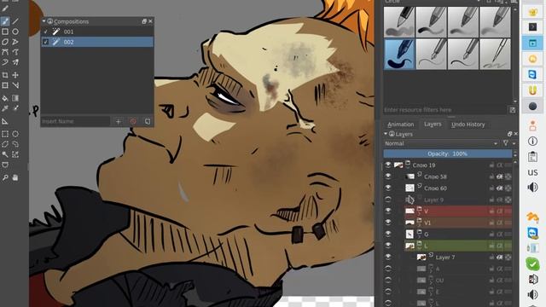Select the V1 layer row

[x=457, y=223]
